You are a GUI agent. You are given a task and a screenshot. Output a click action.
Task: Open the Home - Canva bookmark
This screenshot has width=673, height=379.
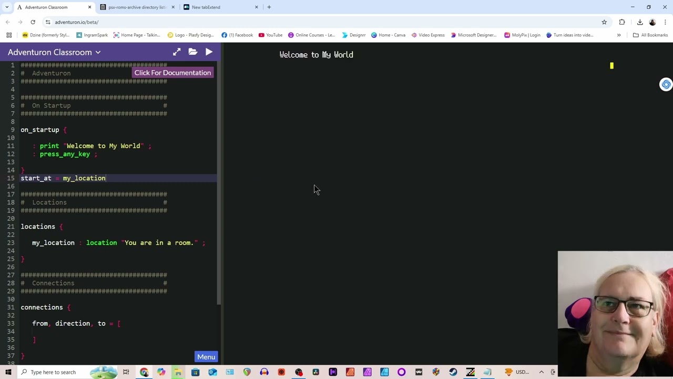tap(388, 35)
